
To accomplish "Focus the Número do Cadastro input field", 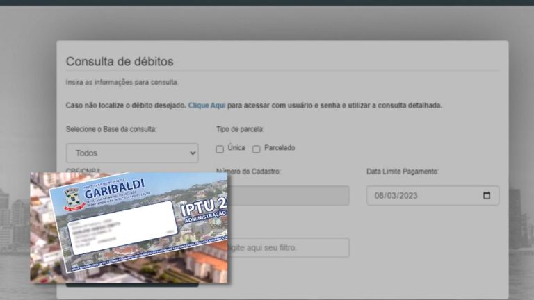I will [x=288, y=195].
